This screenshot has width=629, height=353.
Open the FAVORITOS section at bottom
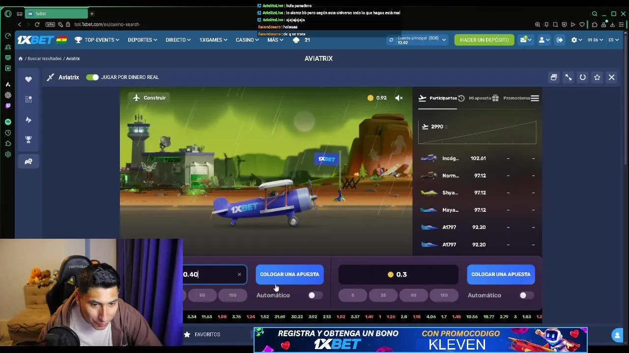coord(202,334)
